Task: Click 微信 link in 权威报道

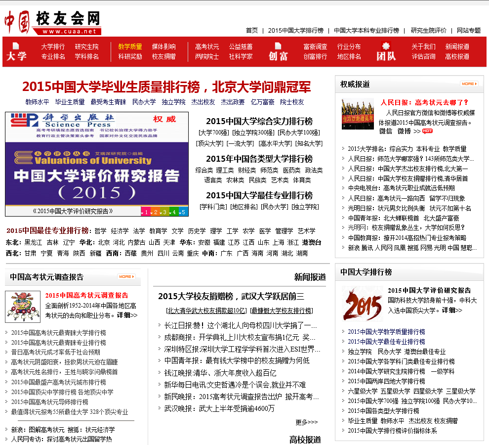Action: click(386, 131)
